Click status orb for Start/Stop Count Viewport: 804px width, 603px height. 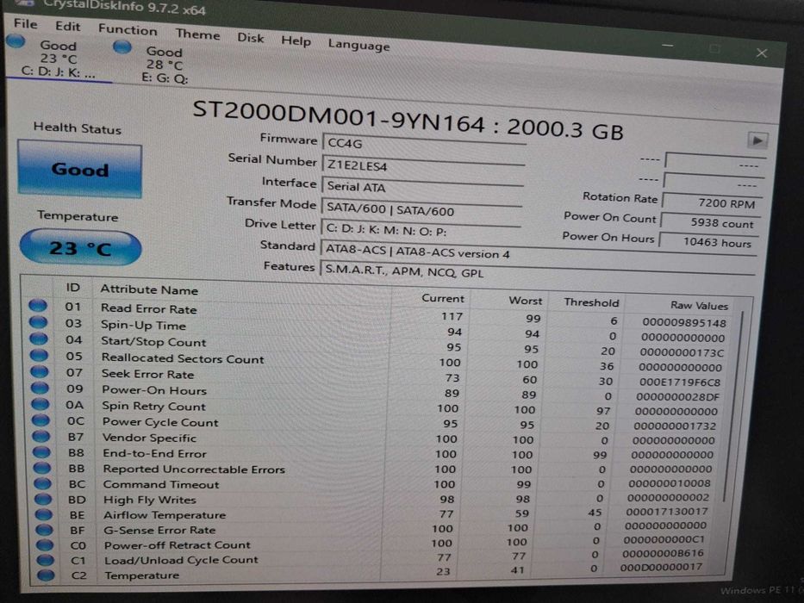39,339
